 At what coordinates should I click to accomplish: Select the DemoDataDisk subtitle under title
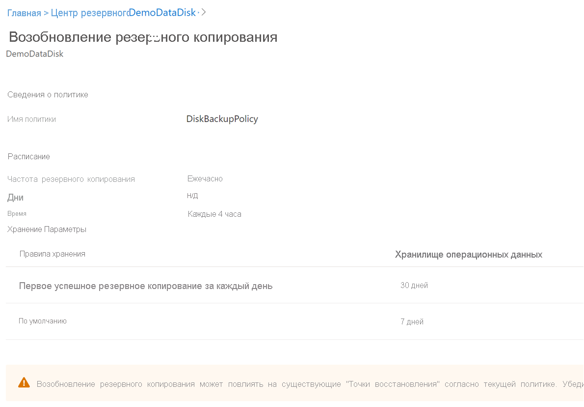(34, 54)
